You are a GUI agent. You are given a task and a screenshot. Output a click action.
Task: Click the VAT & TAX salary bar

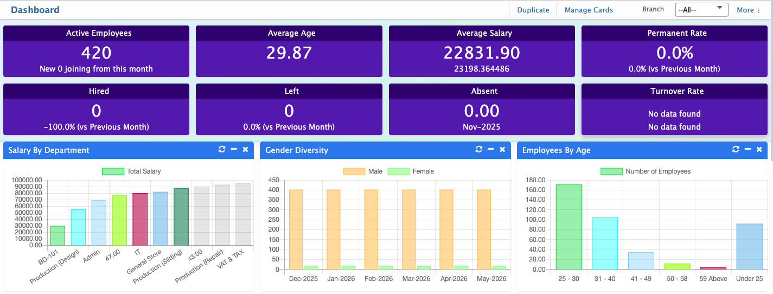(243, 214)
